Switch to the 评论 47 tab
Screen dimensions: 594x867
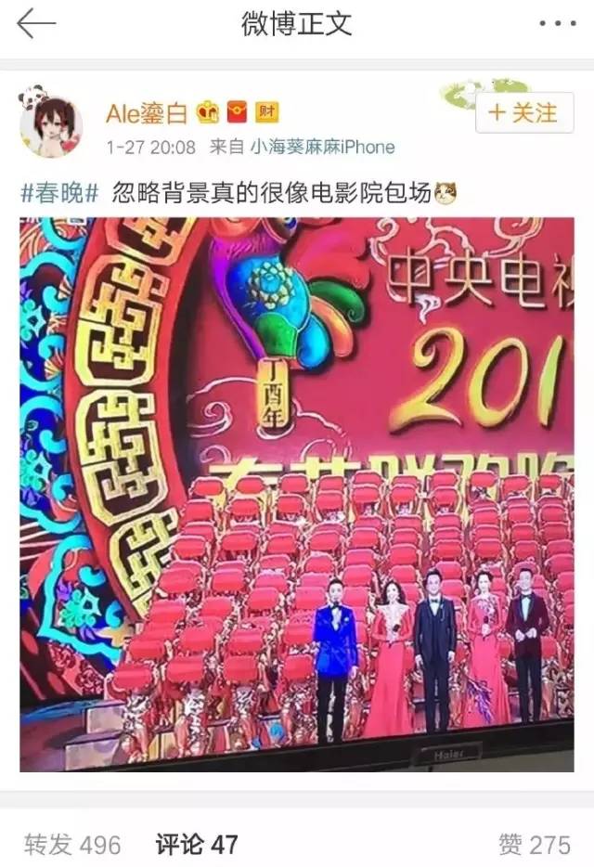[x=197, y=845]
